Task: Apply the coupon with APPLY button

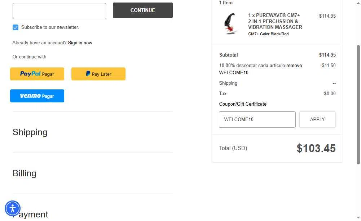Action: pos(317,119)
